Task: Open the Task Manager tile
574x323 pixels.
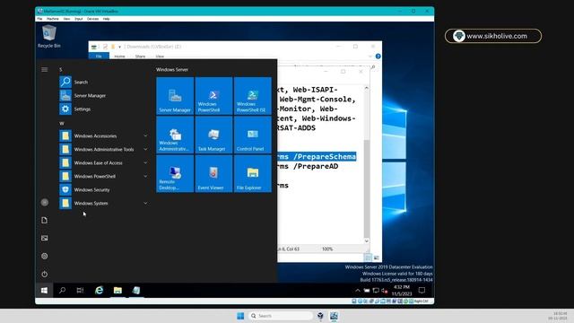Action: tap(213, 135)
